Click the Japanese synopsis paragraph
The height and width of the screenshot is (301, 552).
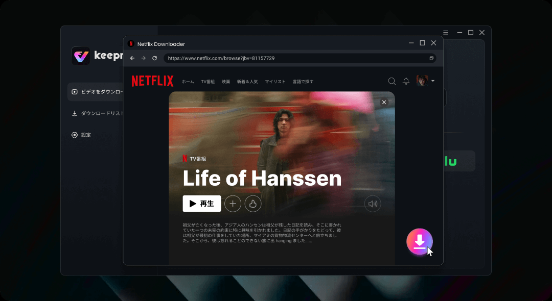pyautogui.click(x=262, y=233)
